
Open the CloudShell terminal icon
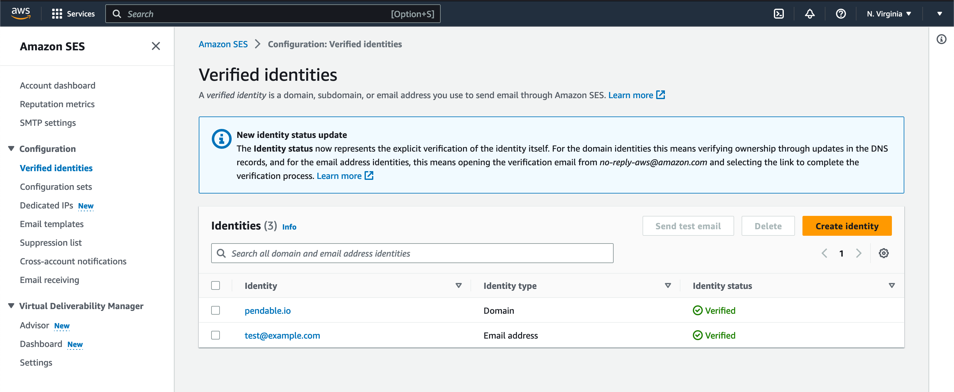[x=779, y=14]
